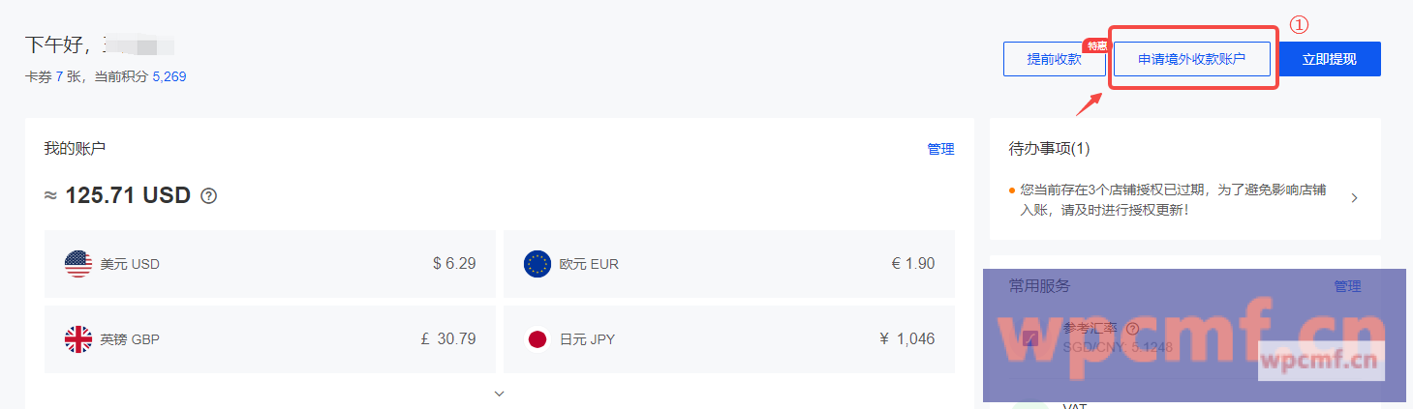Open the 待办事项 item via right chevron

click(1354, 197)
